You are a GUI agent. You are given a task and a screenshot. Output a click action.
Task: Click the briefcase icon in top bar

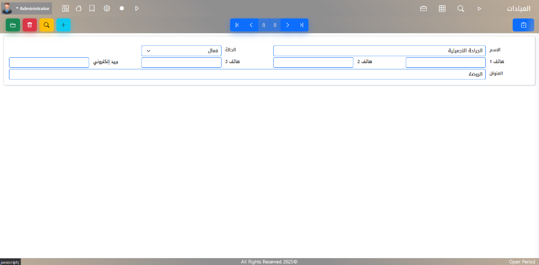click(423, 8)
